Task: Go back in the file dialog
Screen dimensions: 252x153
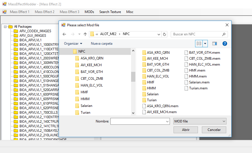Action: click(x=64, y=34)
